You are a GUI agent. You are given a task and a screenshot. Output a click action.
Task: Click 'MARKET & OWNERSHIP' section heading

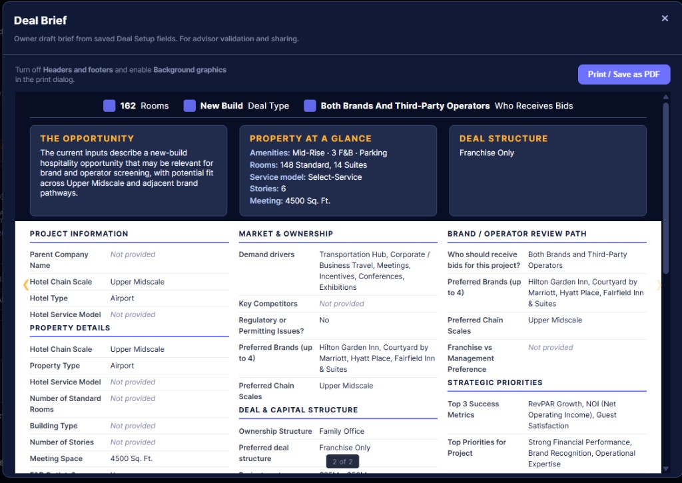click(x=286, y=234)
